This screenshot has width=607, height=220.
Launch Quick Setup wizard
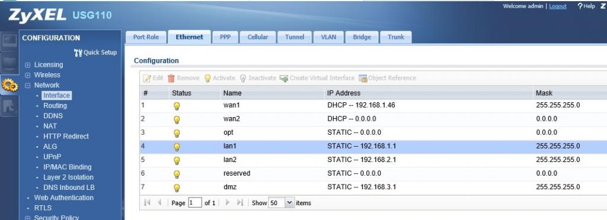tap(95, 53)
